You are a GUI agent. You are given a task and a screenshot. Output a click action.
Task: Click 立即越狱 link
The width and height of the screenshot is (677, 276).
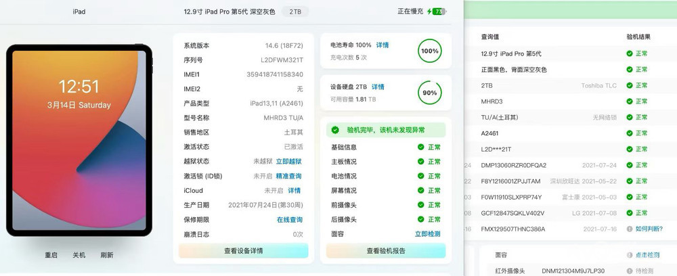(289, 162)
